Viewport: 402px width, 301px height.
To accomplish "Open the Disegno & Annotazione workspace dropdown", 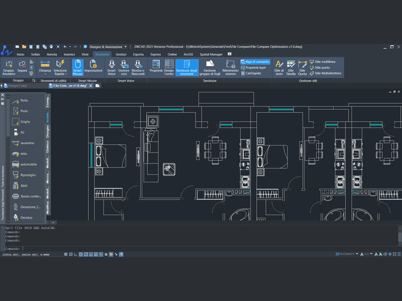I will (125, 47).
